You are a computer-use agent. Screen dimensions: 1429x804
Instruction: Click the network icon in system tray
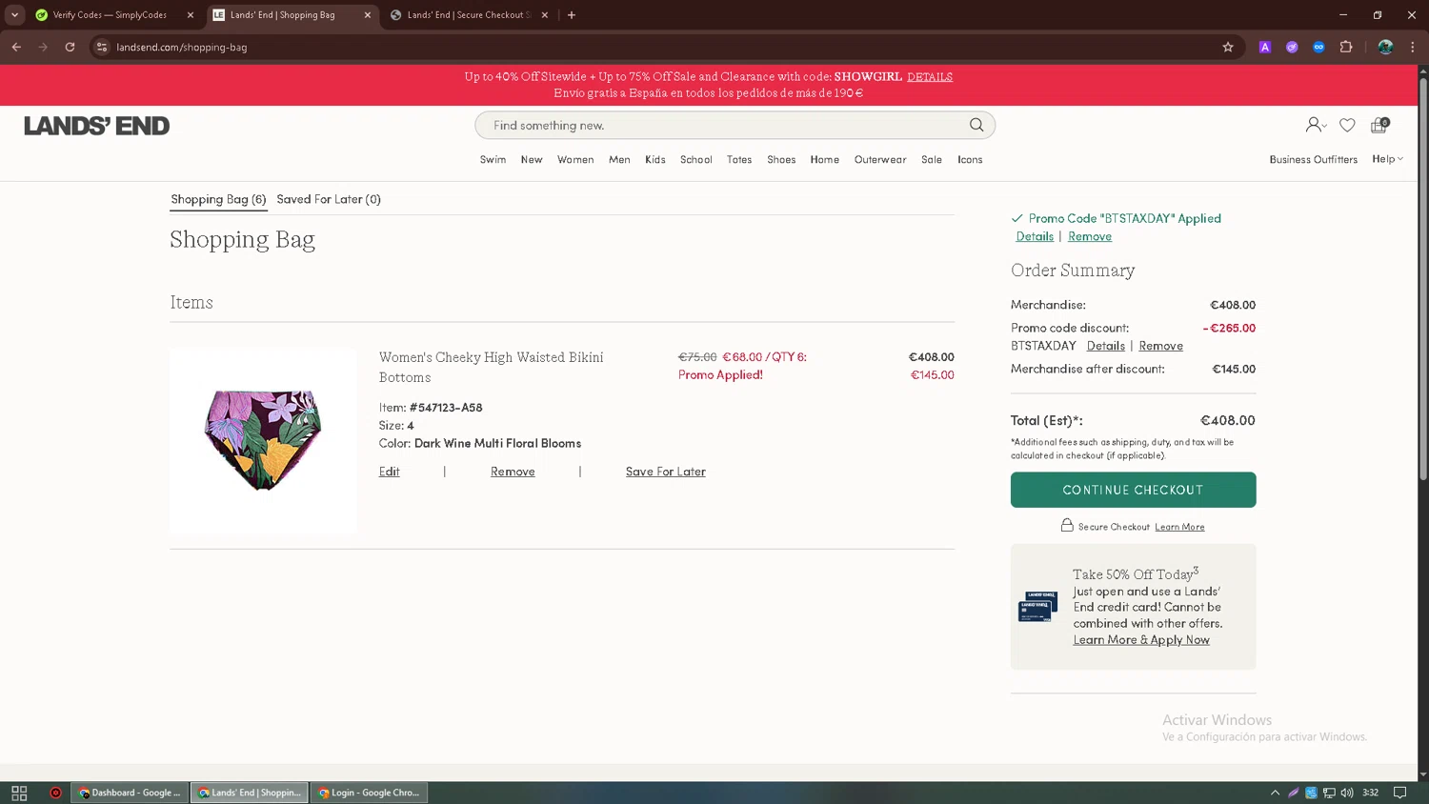(1329, 793)
